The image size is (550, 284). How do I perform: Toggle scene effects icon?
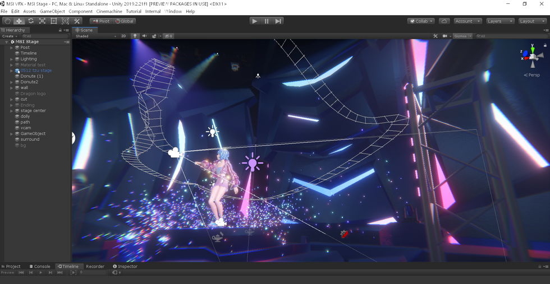(x=154, y=36)
